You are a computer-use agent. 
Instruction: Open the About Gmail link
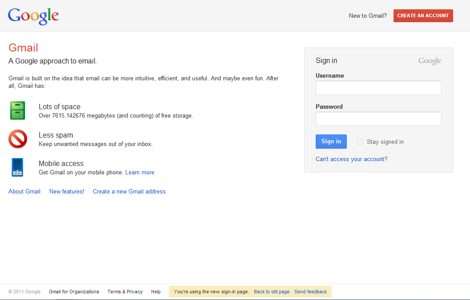pyautogui.click(x=24, y=191)
